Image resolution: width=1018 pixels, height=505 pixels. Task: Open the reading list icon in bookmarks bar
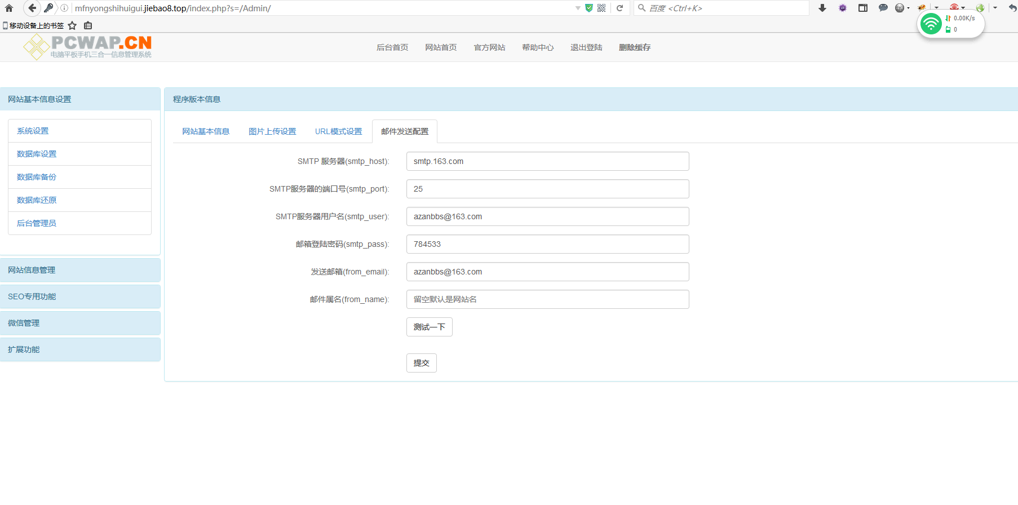click(88, 25)
